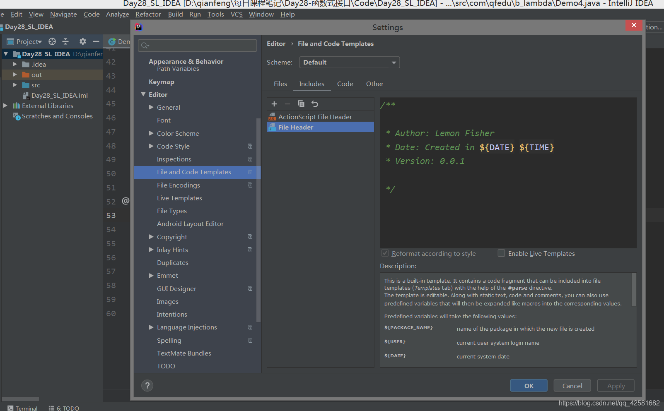Screen dimensions: 664x411
Task: Add a new include template with the plus icon
Action: coord(274,104)
